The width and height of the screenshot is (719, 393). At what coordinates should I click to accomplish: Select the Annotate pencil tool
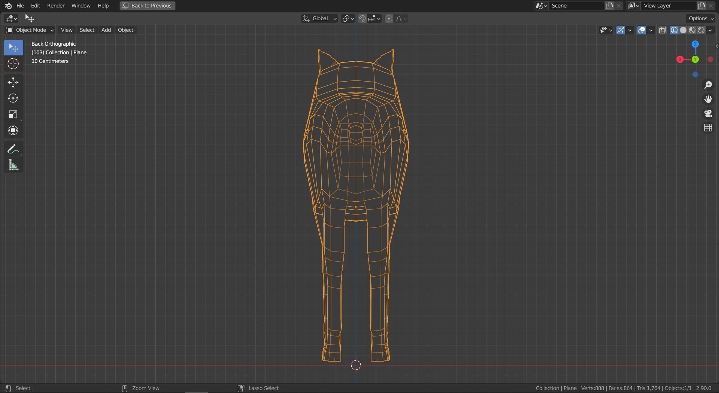[x=13, y=149]
